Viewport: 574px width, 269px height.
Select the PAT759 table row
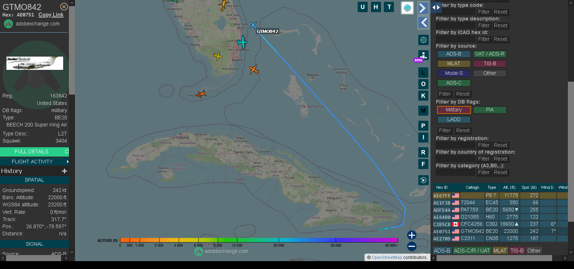coord(500,210)
